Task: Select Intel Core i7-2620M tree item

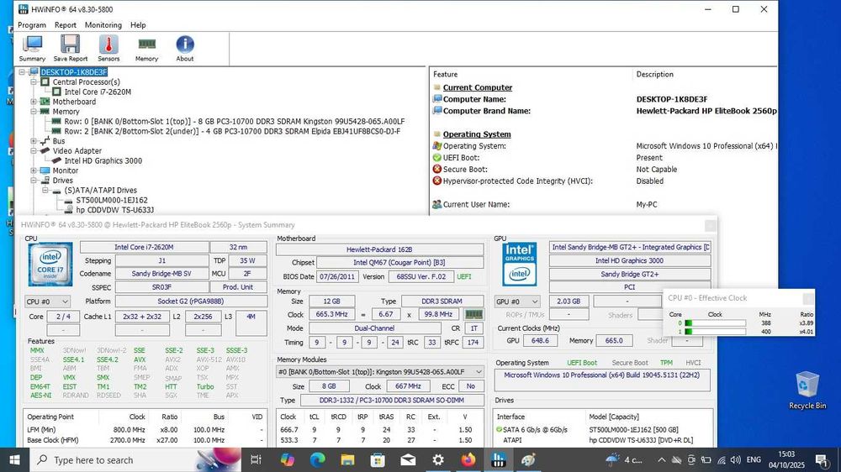Action: click(98, 92)
